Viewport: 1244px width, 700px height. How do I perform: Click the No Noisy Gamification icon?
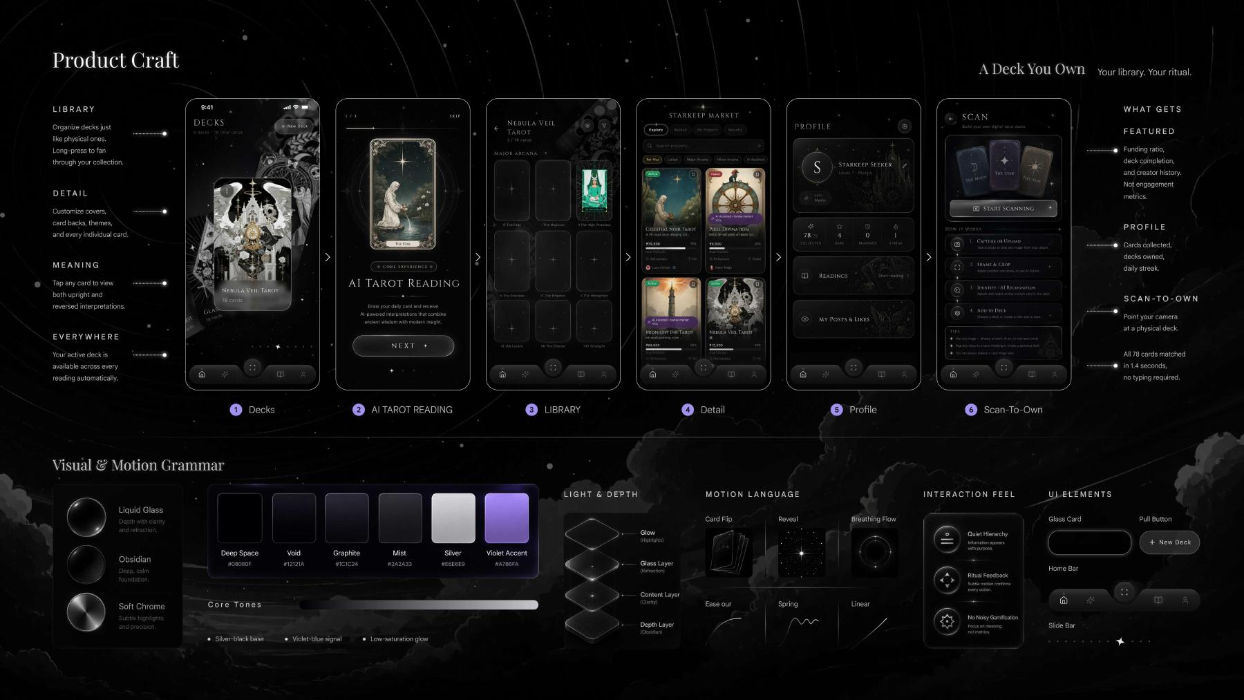(947, 621)
